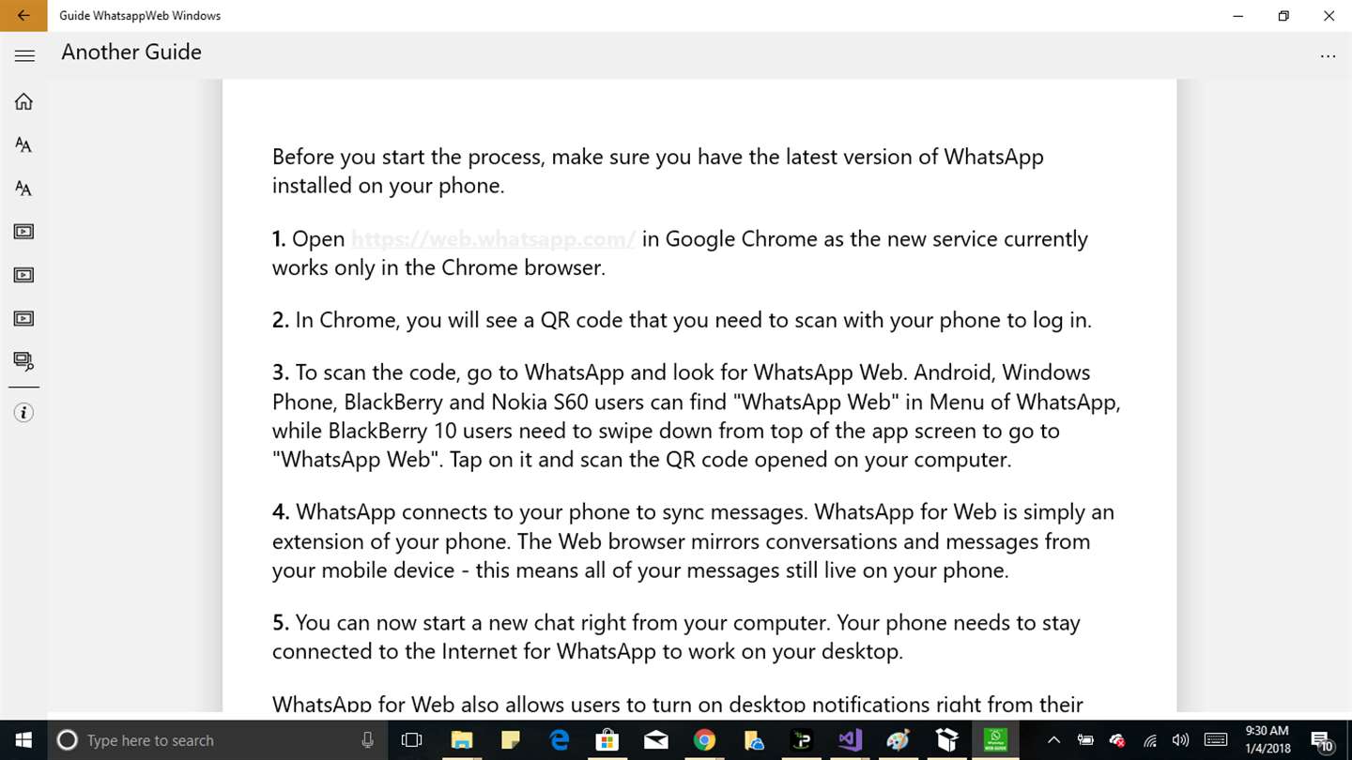Open the text guide icon directly above the video icons
The width and height of the screenshot is (1352, 760).
pos(23,189)
